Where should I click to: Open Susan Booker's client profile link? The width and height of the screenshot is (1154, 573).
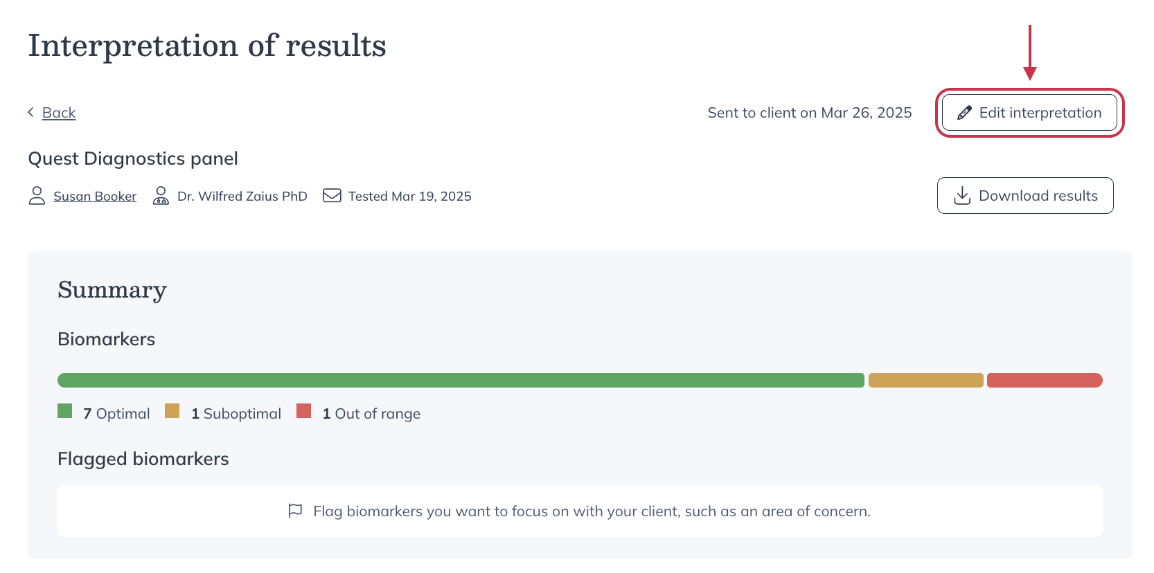tap(95, 197)
